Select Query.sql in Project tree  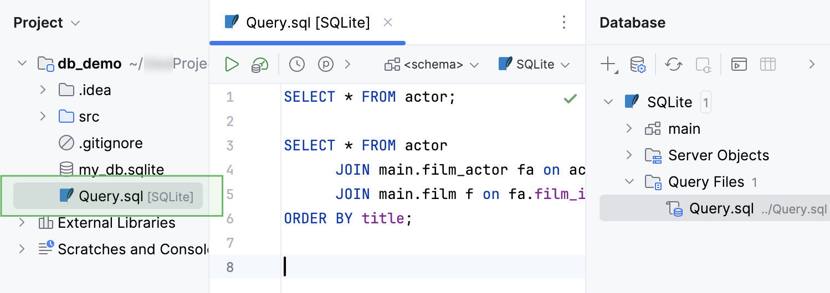point(111,196)
